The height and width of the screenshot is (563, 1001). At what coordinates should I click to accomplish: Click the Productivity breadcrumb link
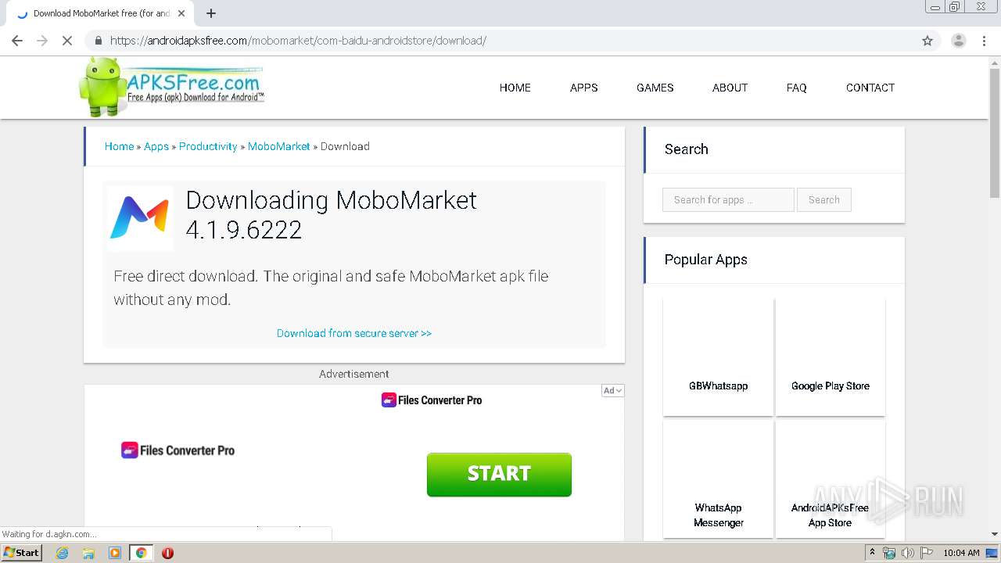click(208, 146)
